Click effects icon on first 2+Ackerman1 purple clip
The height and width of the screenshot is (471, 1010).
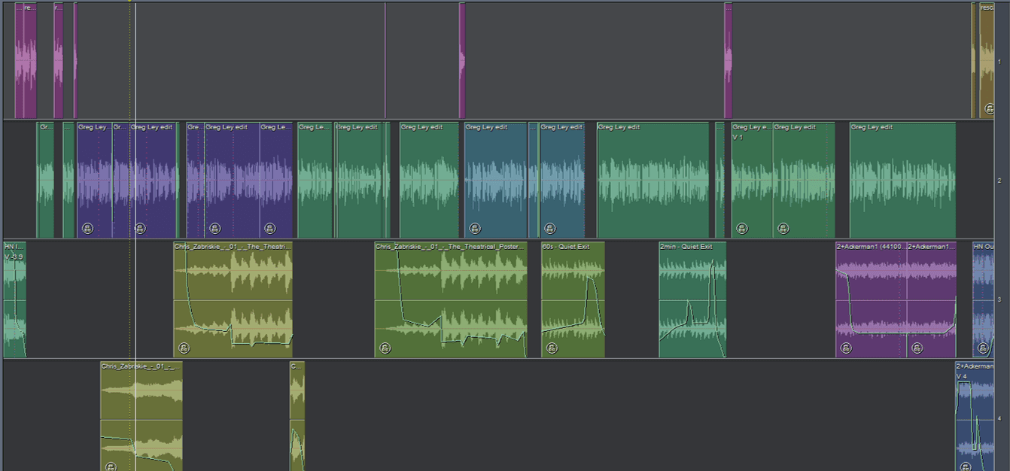(846, 348)
